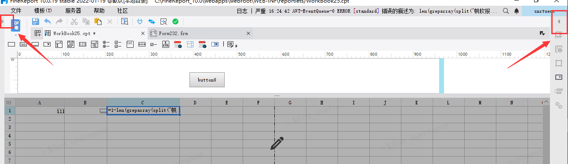Click the format painter T icon
Image resolution: width=568 pixels, height=164 pixels.
(x=125, y=21)
